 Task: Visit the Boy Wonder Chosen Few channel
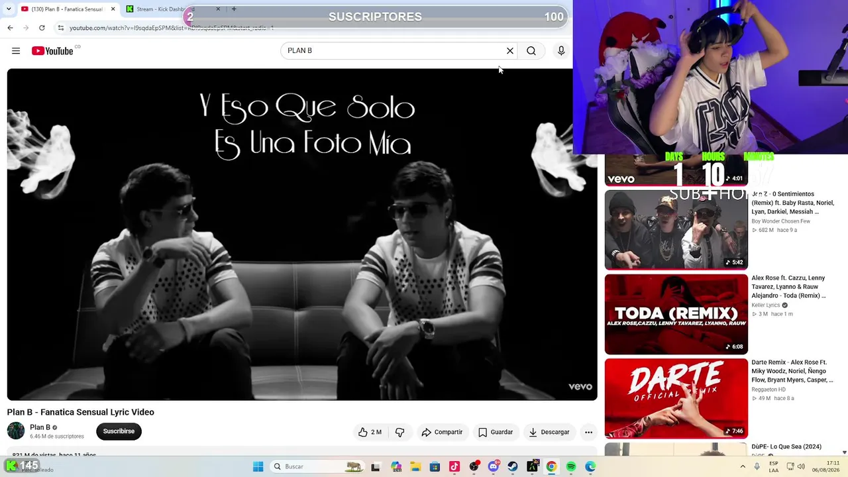click(780, 221)
